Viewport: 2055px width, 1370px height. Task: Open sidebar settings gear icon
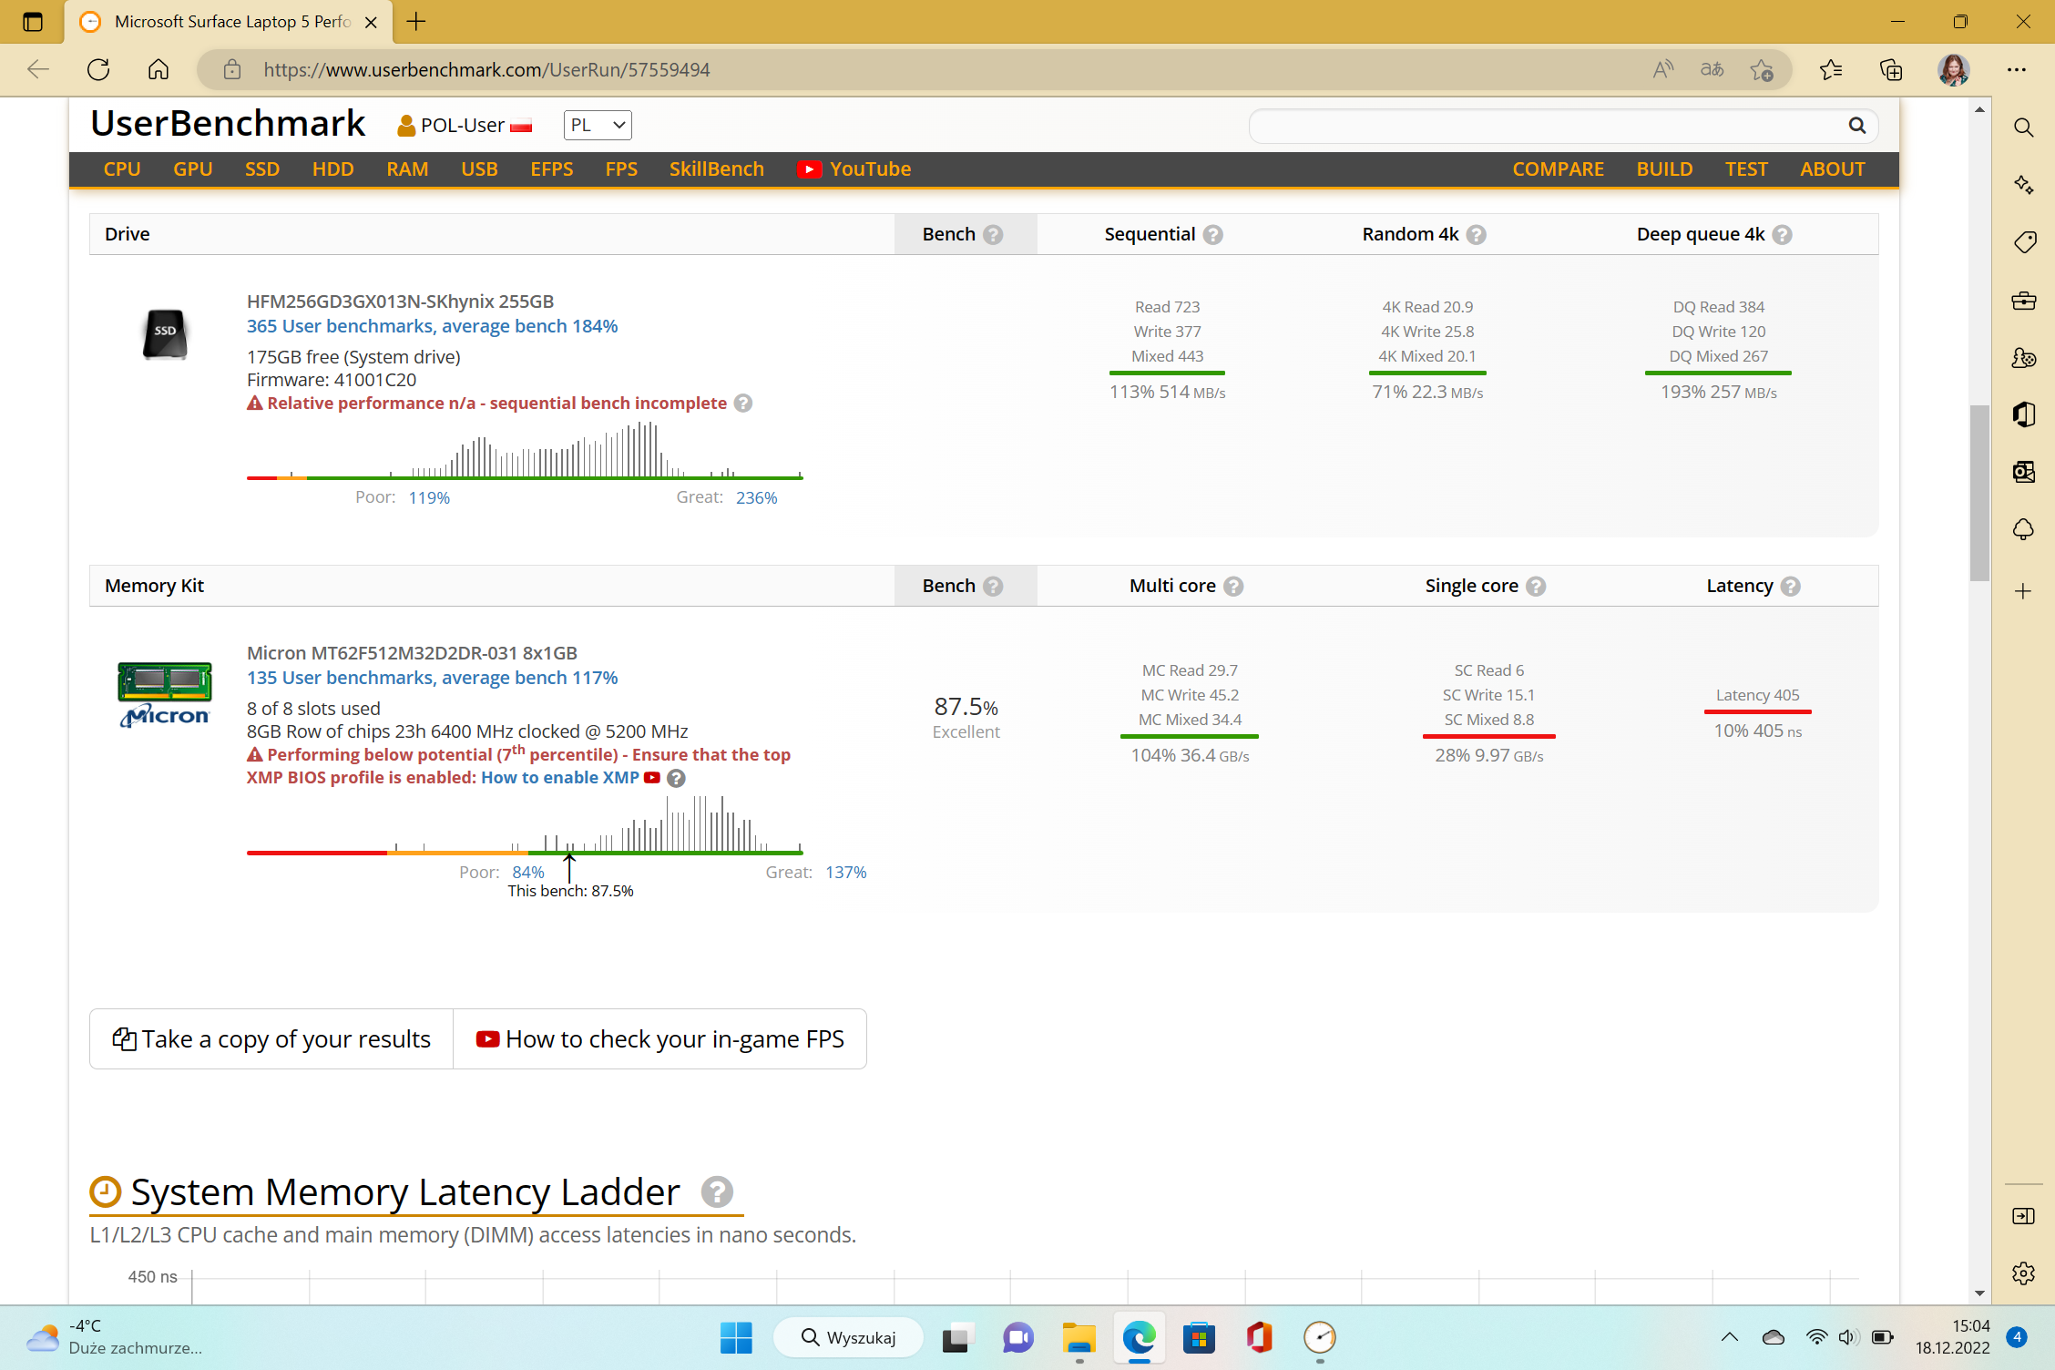coord(2024,1273)
